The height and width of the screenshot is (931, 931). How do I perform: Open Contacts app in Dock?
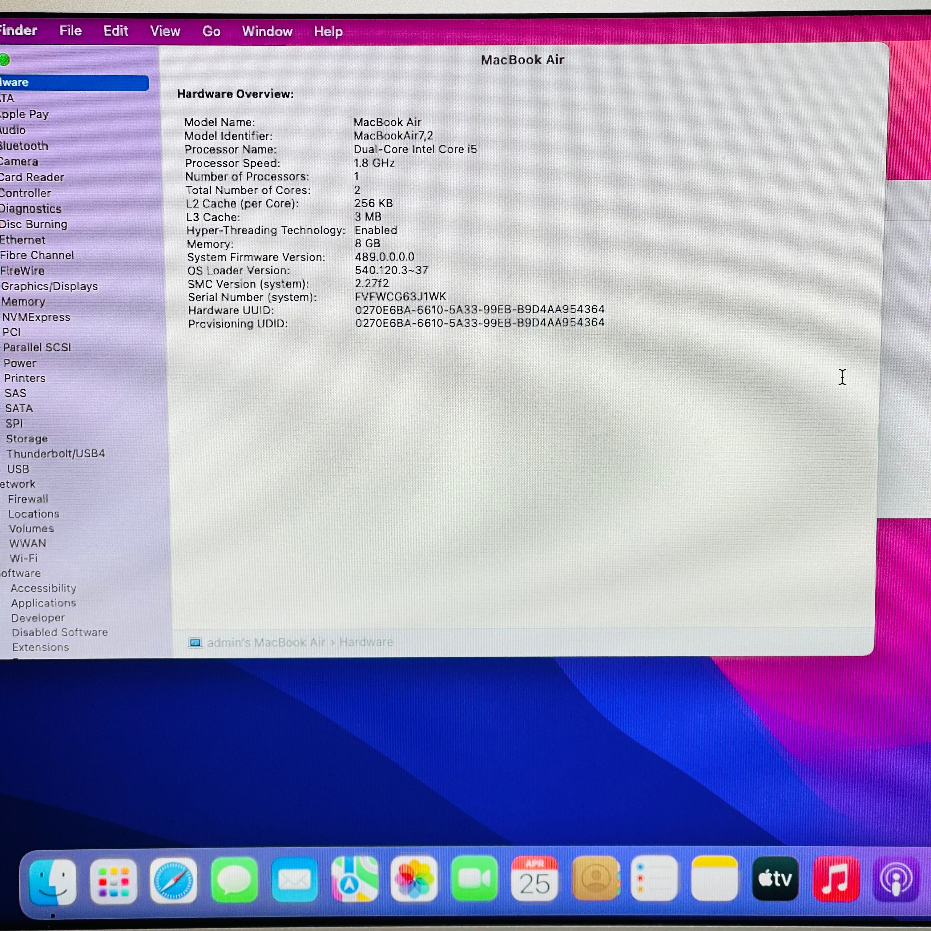pos(596,878)
